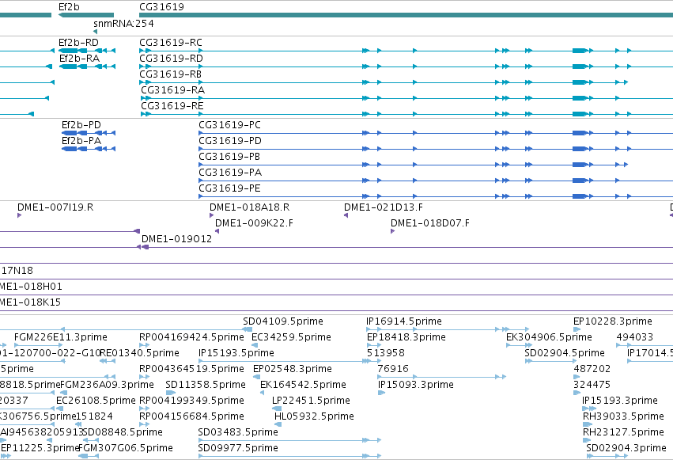
Task: Click BAC end DME1-009K22.F
Action: click(x=254, y=223)
